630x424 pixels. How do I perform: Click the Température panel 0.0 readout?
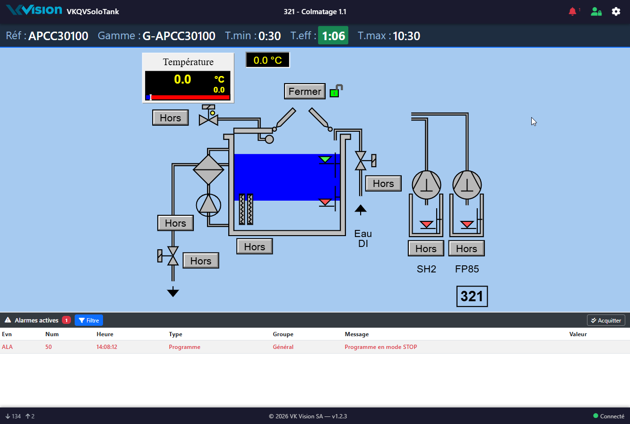182,79
